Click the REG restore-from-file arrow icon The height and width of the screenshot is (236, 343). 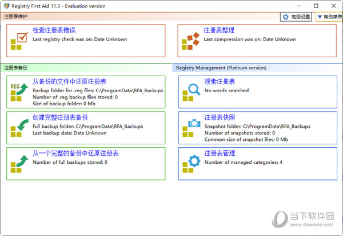click(19, 92)
